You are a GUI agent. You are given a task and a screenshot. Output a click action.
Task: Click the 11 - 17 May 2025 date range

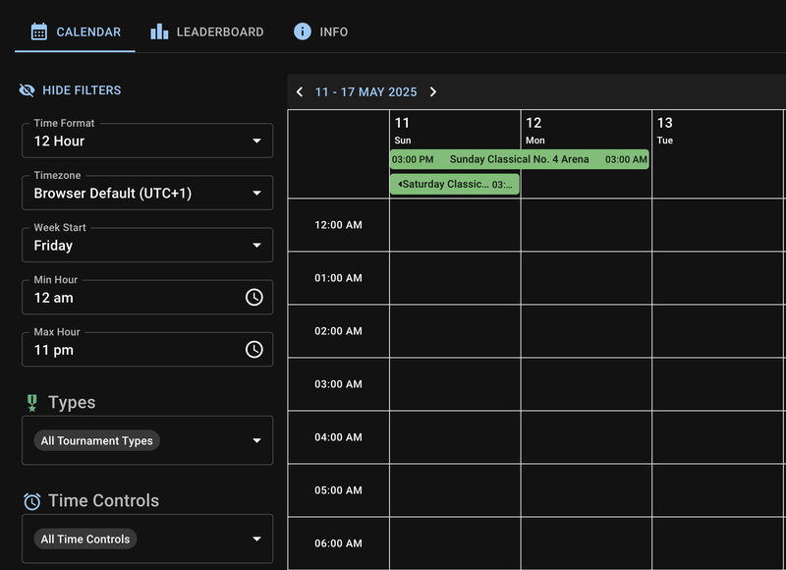pos(365,92)
